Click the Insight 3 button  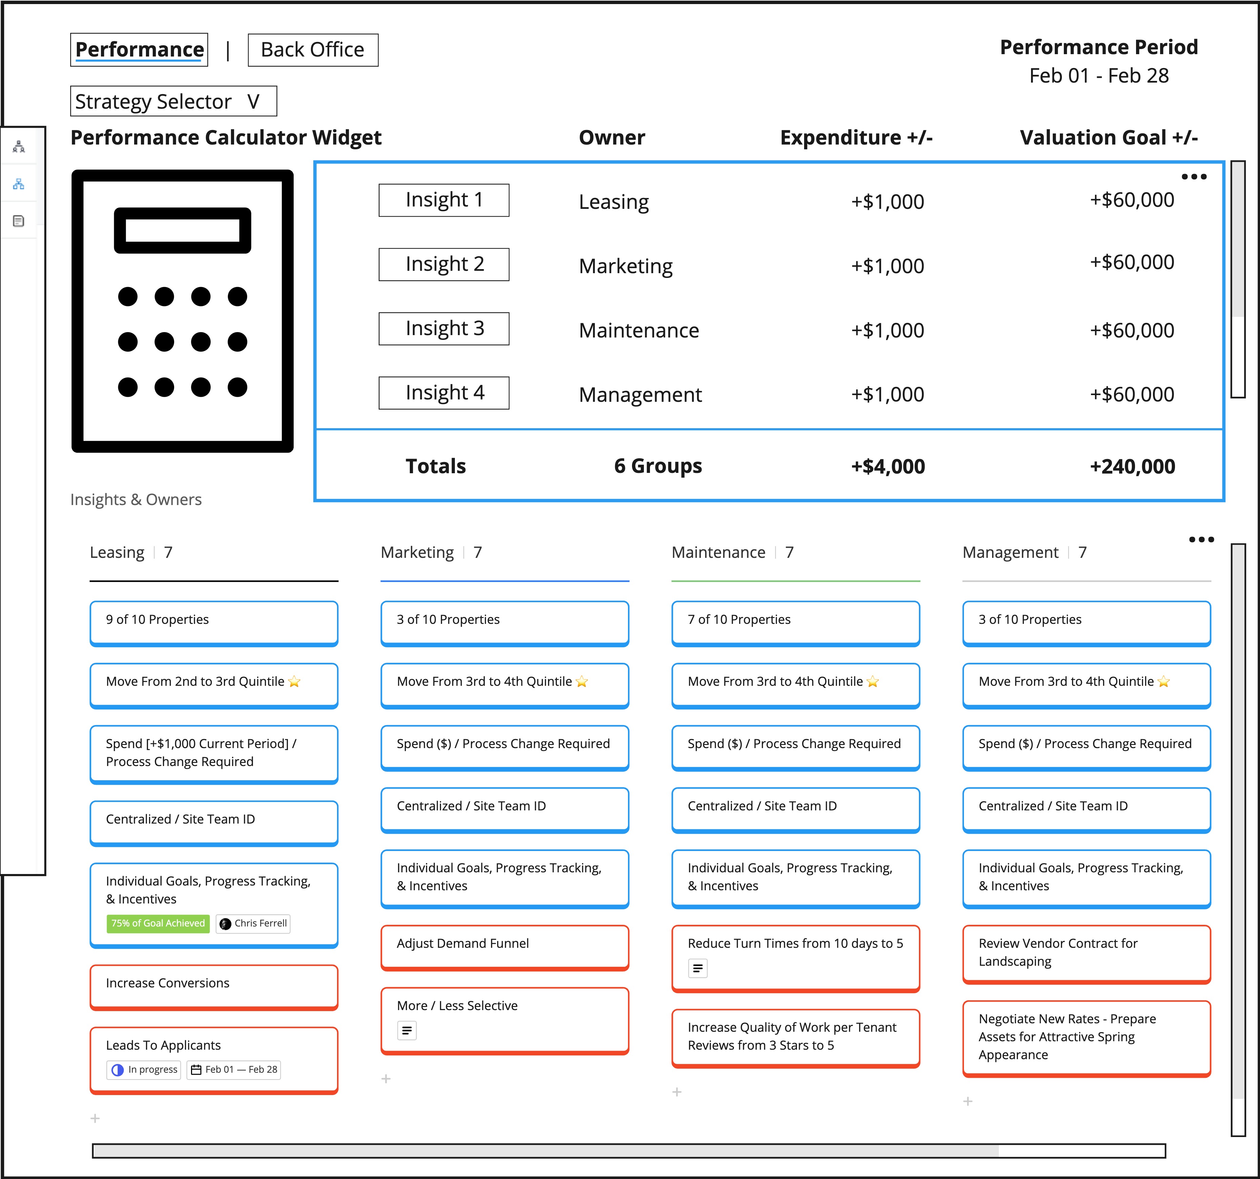(x=444, y=329)
